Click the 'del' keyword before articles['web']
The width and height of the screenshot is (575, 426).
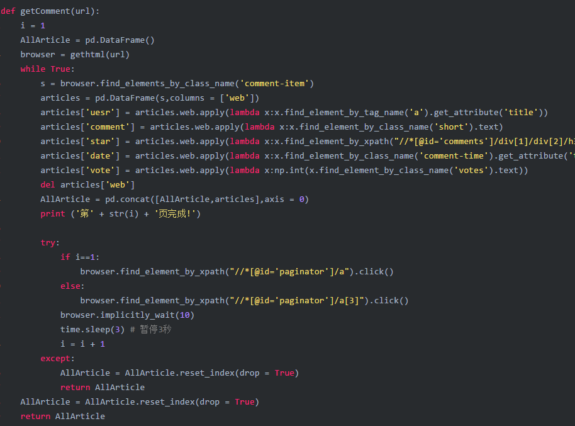tap(48, 185)
